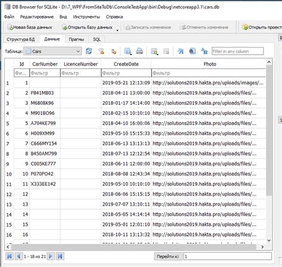This screenshot has width=282, height=267.
Task: Click the CreateDate column filter field
Action: [126, 73]
